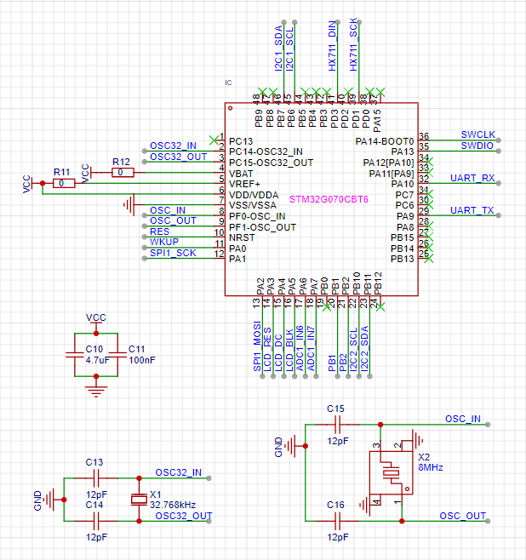Click the SWDIO net label
526x560 pixels.
point(477,146)
